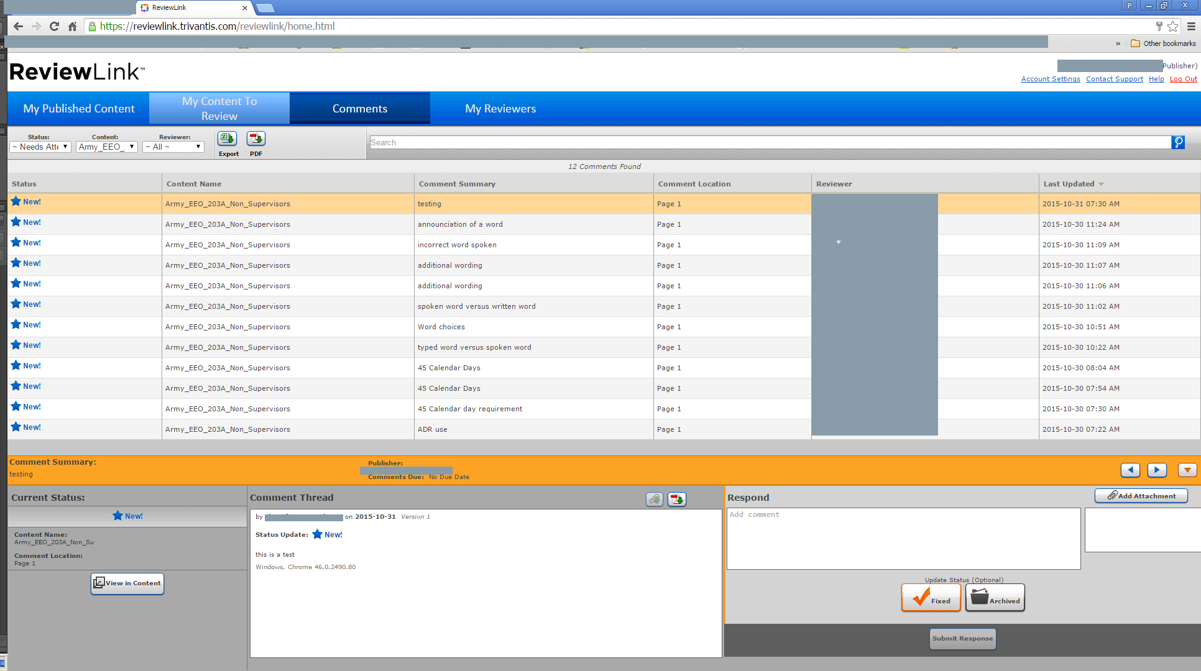This screenshot has width=1201, height=671.
Task: Open the Status filter dropdown
Action: coord(40,147)
